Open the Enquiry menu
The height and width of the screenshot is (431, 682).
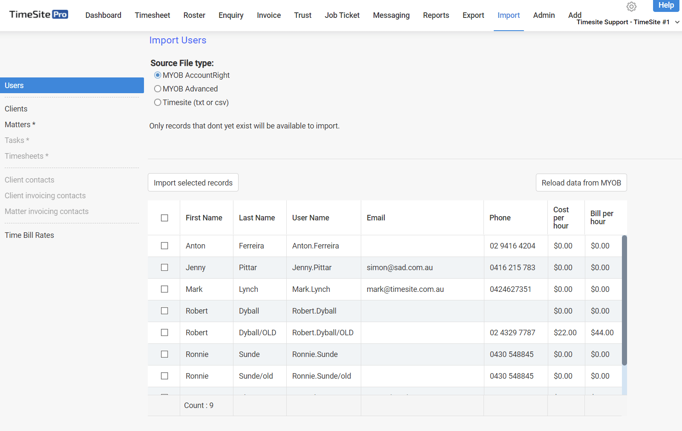(231, 15)
